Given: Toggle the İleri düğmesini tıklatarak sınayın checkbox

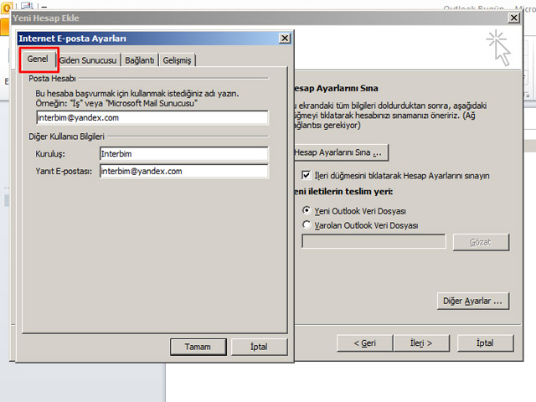Looking at the screenshot, I should pos(307,176).
